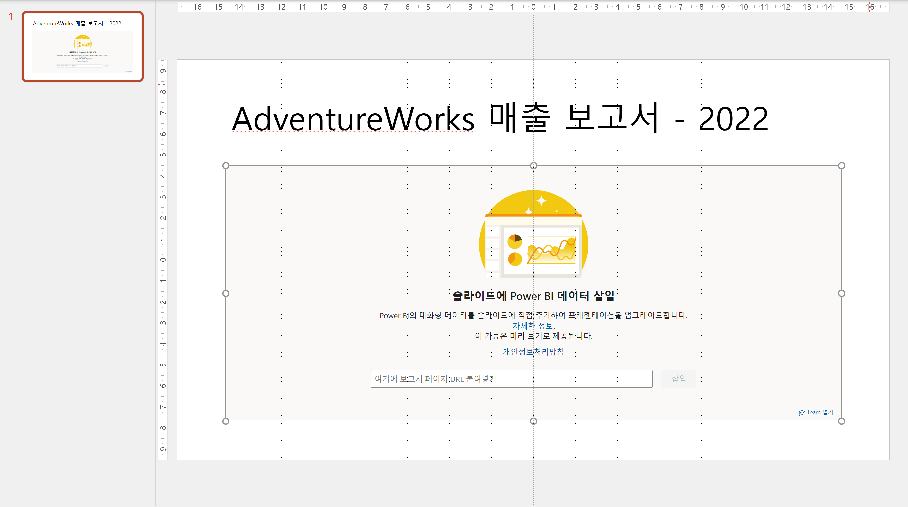Open the 자세한 정보 link
Viewport: 908px width, 507px height.
pyautogui.click(x=533, y=326)
